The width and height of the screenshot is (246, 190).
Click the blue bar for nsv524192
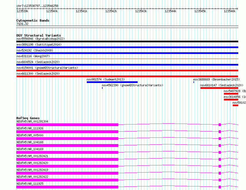tap(127, 53)
